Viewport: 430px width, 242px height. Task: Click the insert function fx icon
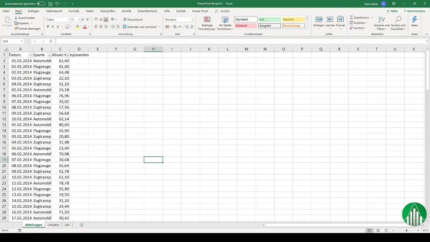[x=51, y=41]
